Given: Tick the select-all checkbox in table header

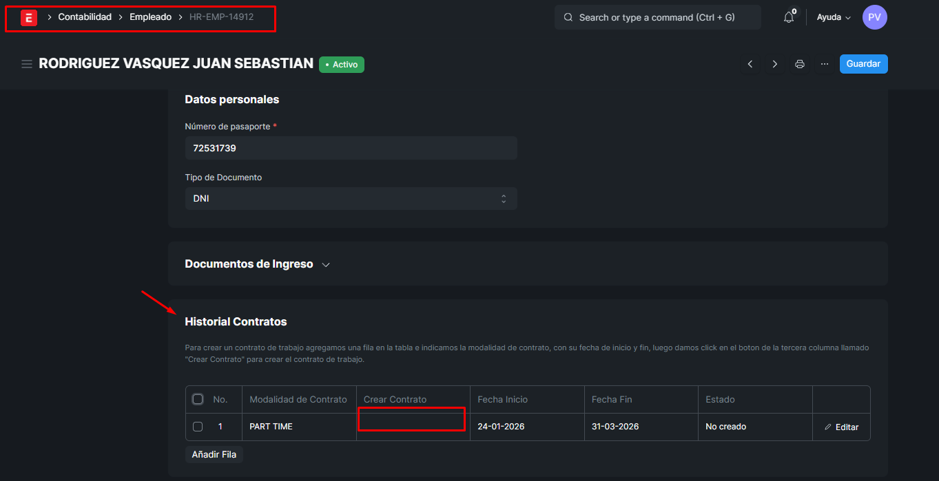Looking at the screenshot, I should tap(198, 399).
